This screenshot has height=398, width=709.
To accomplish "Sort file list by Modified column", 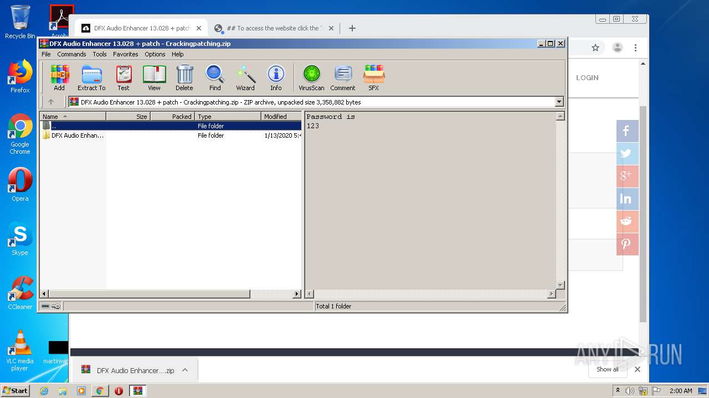I will [281, 116].
